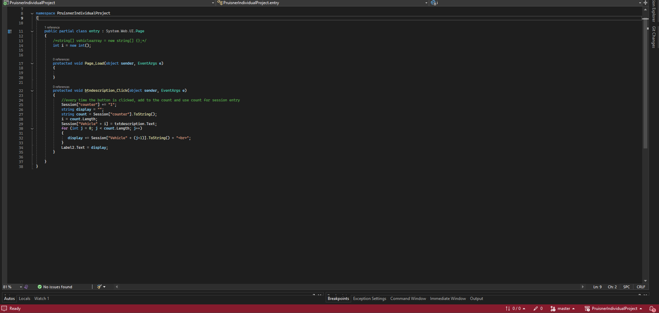This screenshot has width=659, height=313.
Task: Click the '1 reference' CodeLens link above class entry
Action: (52, 27)
